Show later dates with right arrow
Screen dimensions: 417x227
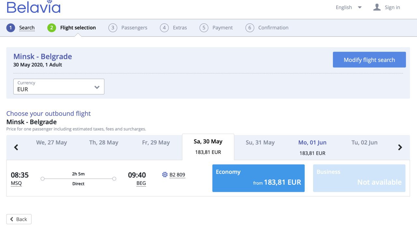(400, 147)
